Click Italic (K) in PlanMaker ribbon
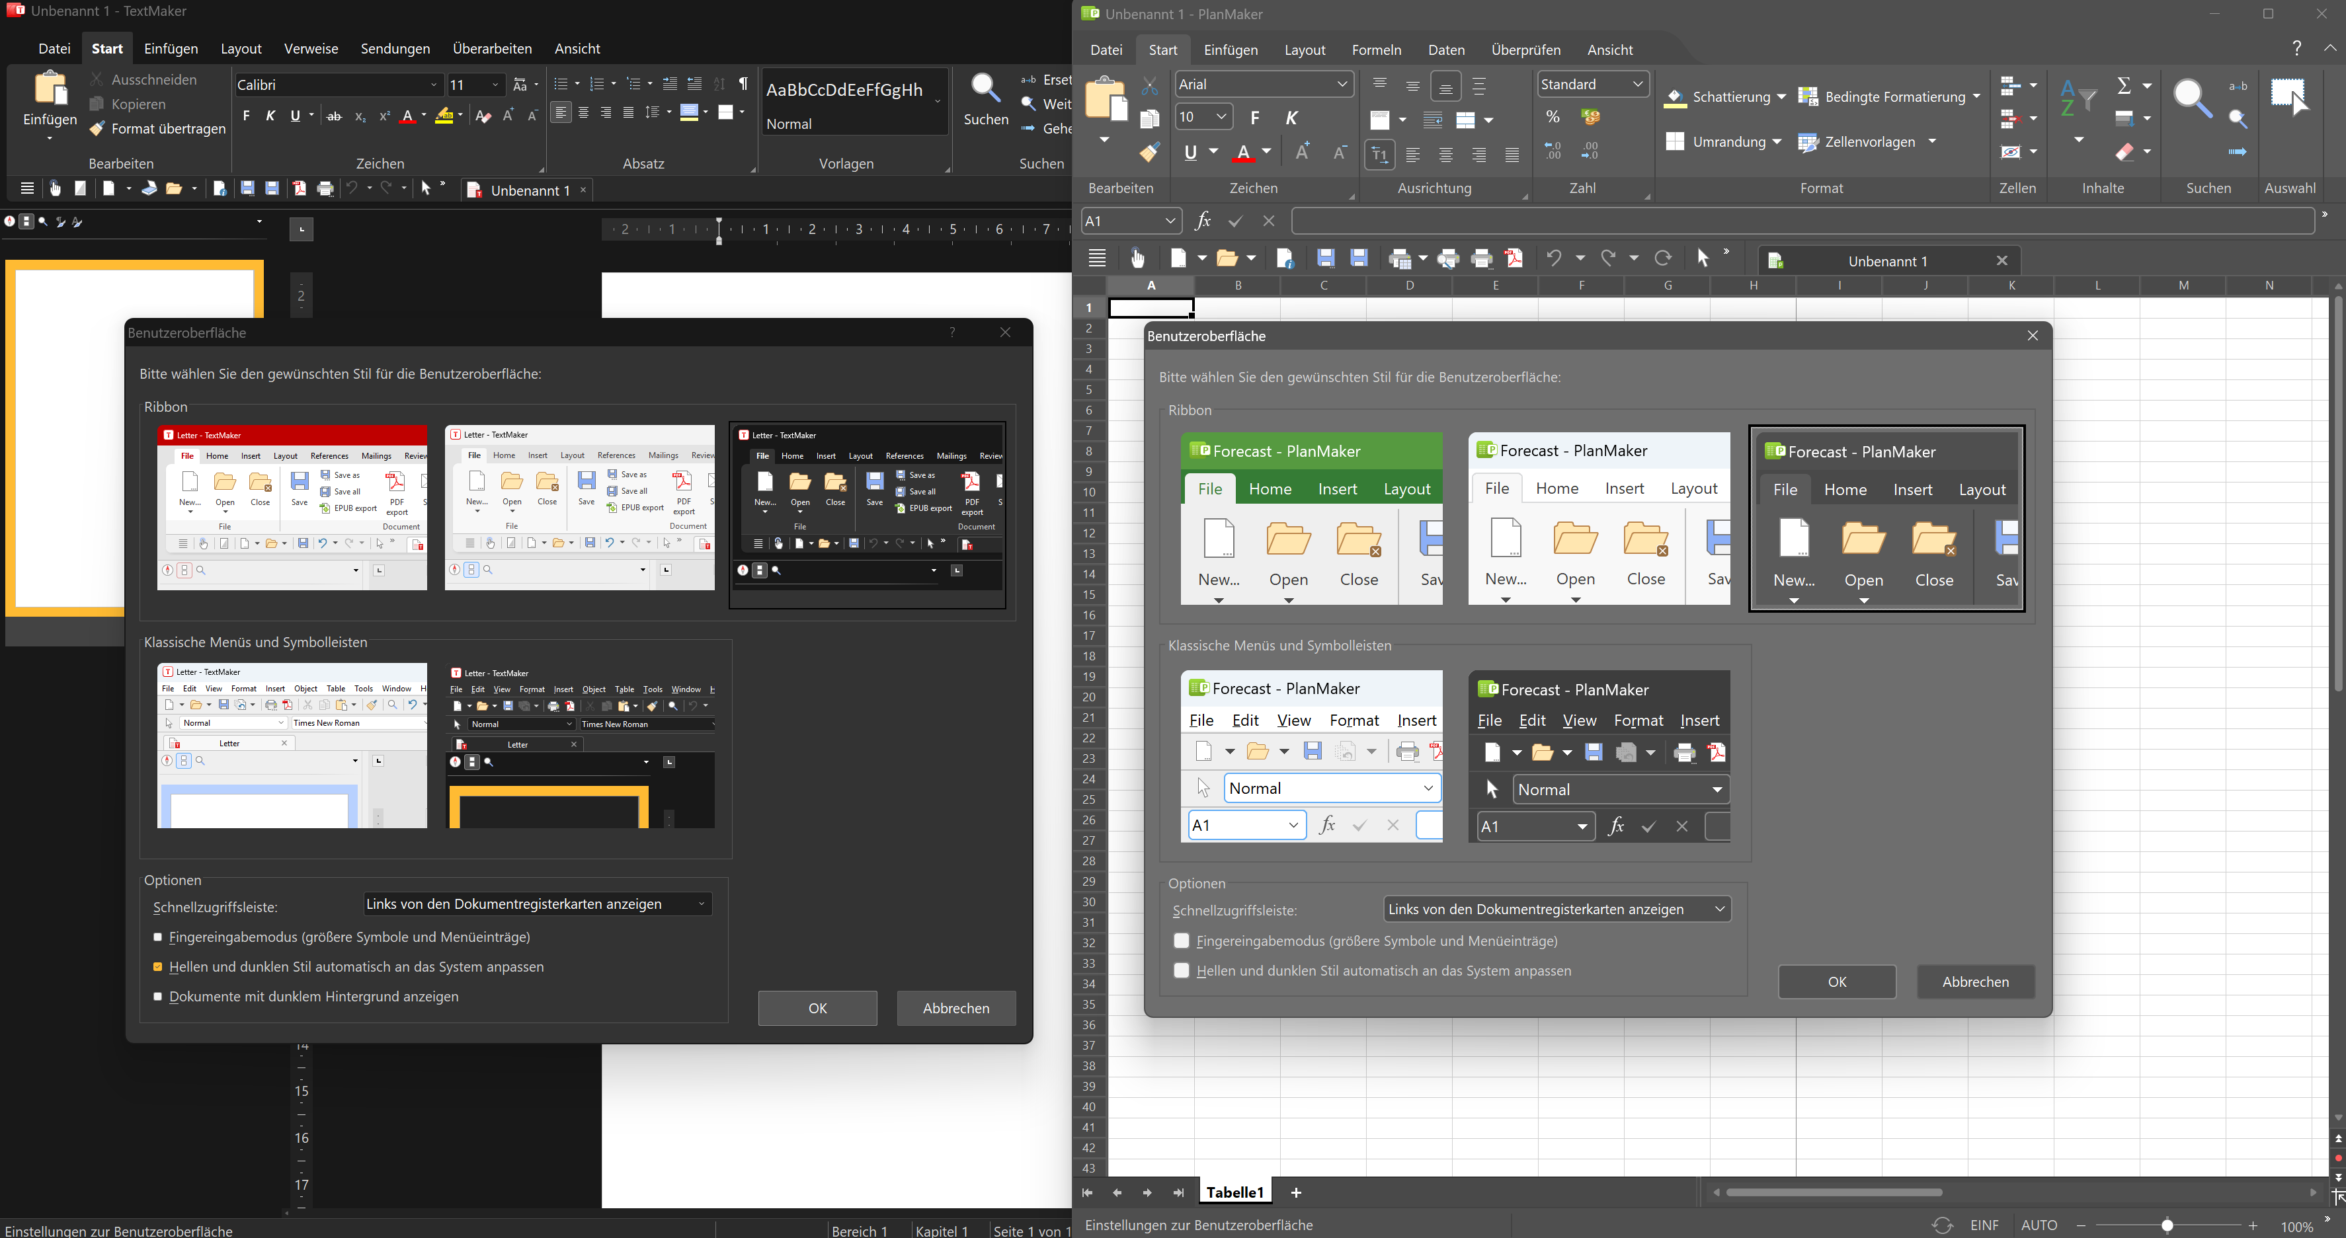This screenshot has width=2346, height=1238. click(1291, 118)
